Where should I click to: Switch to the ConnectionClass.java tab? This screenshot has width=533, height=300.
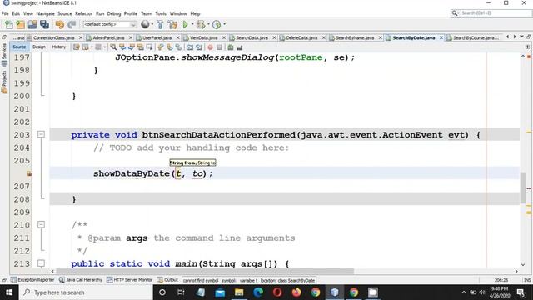point(53,37)
